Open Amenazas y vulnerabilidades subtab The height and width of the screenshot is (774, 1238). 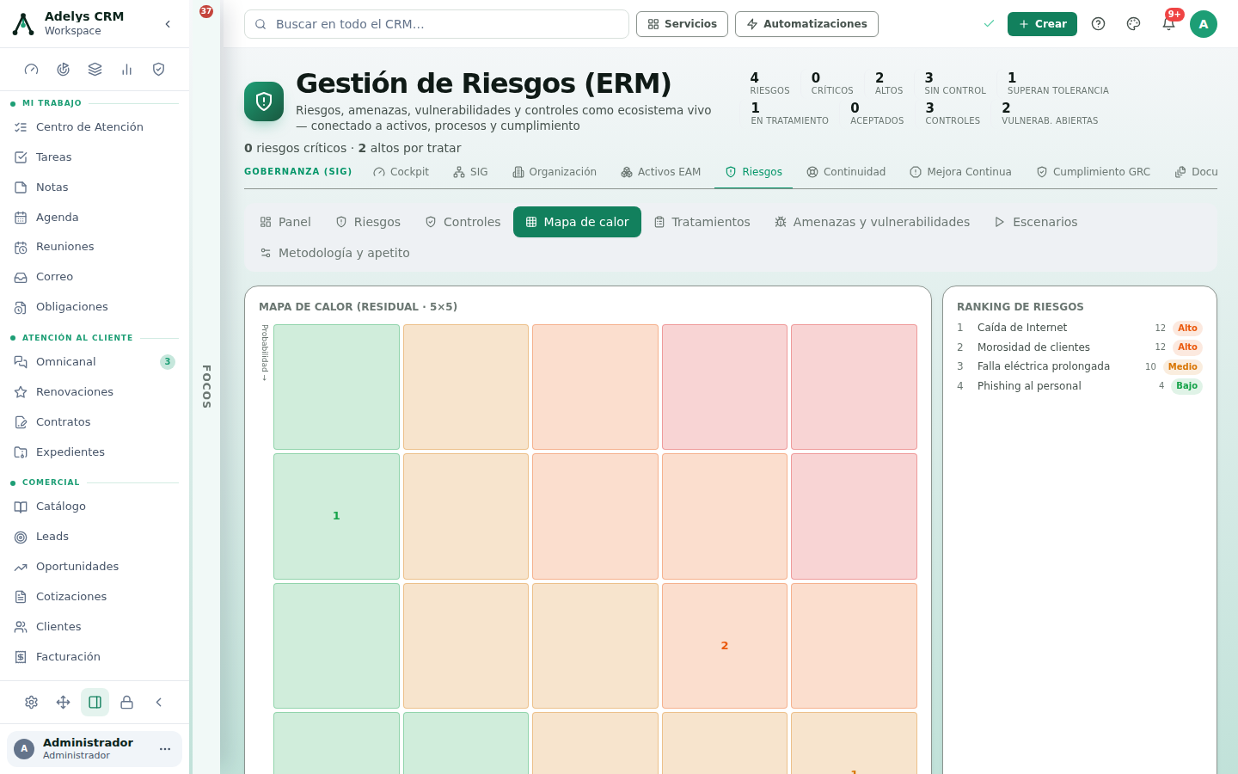click(x=872, y=222)
